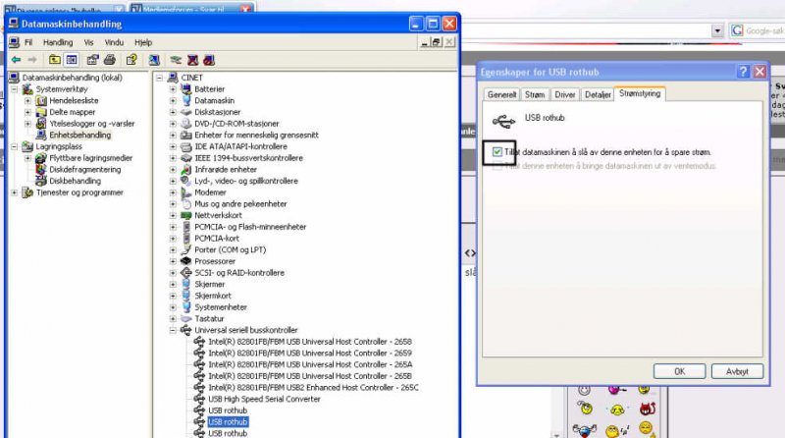This screenshot has width=785, height=438.
Task: Open the Vindu menu
Action: pos(114,42)
